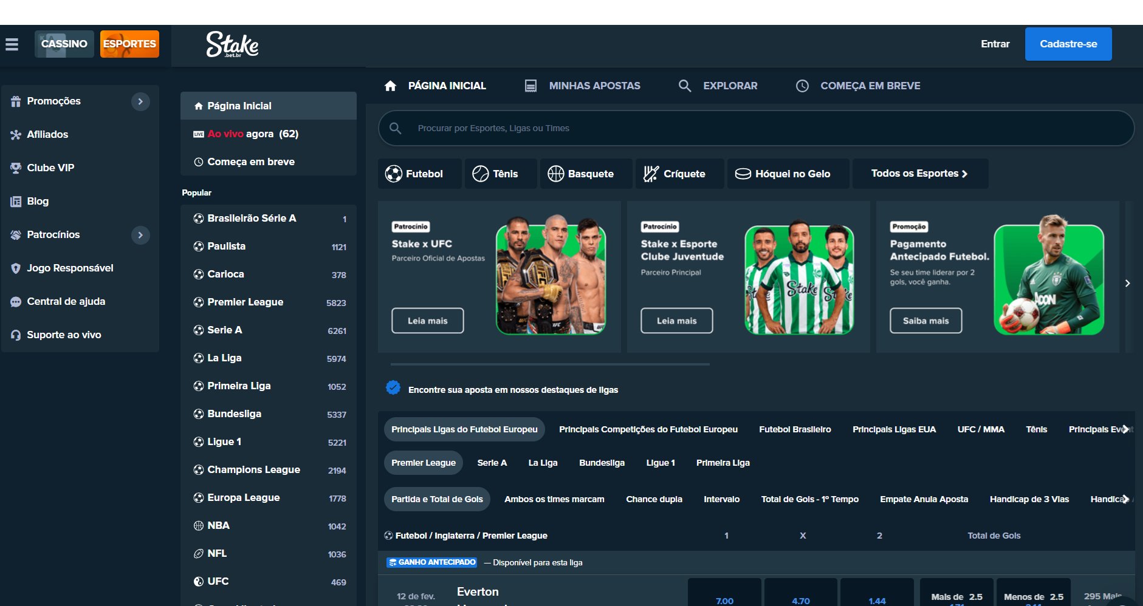Choose the Basquete basketball icon
1143x606 pixels.
555,174
